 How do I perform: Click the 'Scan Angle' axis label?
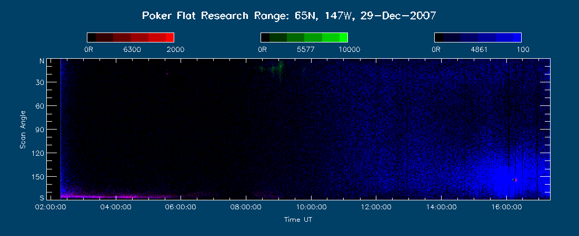pos(23,130)
